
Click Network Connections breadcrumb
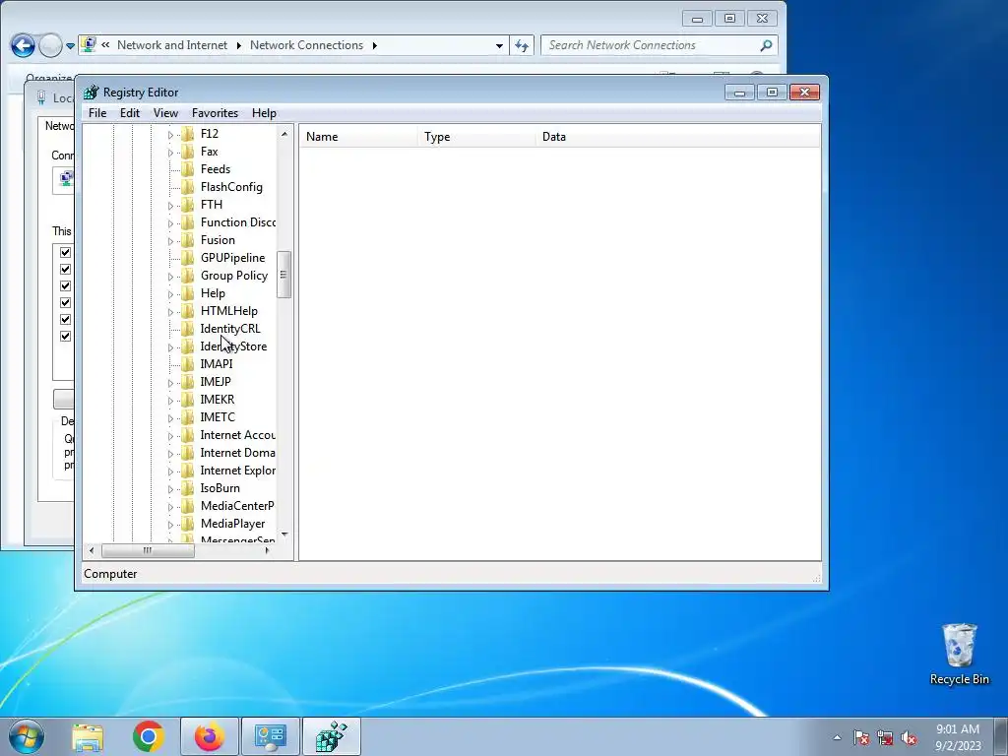307,45
